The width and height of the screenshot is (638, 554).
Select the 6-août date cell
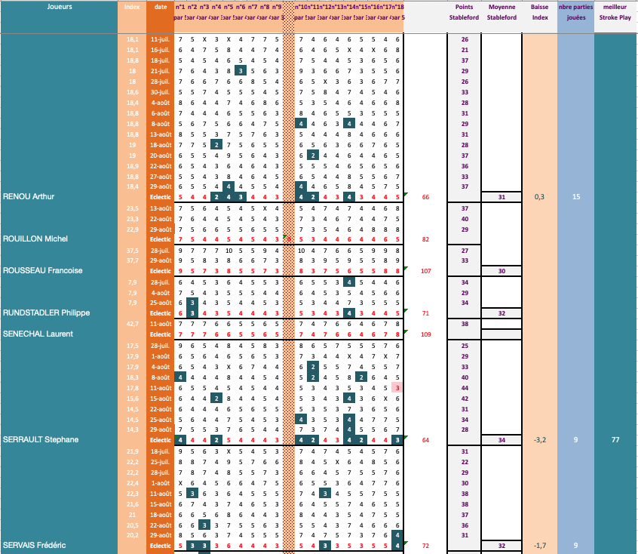[x=161, y=114]
